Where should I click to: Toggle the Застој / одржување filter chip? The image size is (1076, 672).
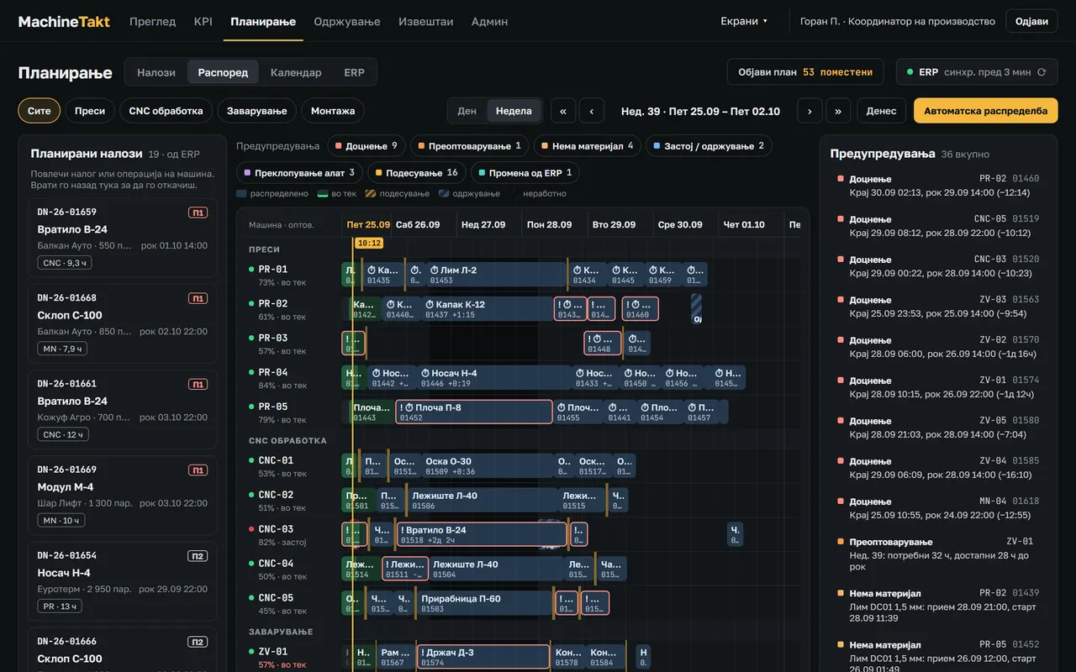[709, 146]
